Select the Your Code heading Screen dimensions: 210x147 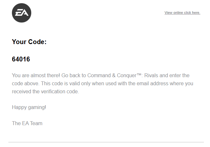(x=29, y=42)
